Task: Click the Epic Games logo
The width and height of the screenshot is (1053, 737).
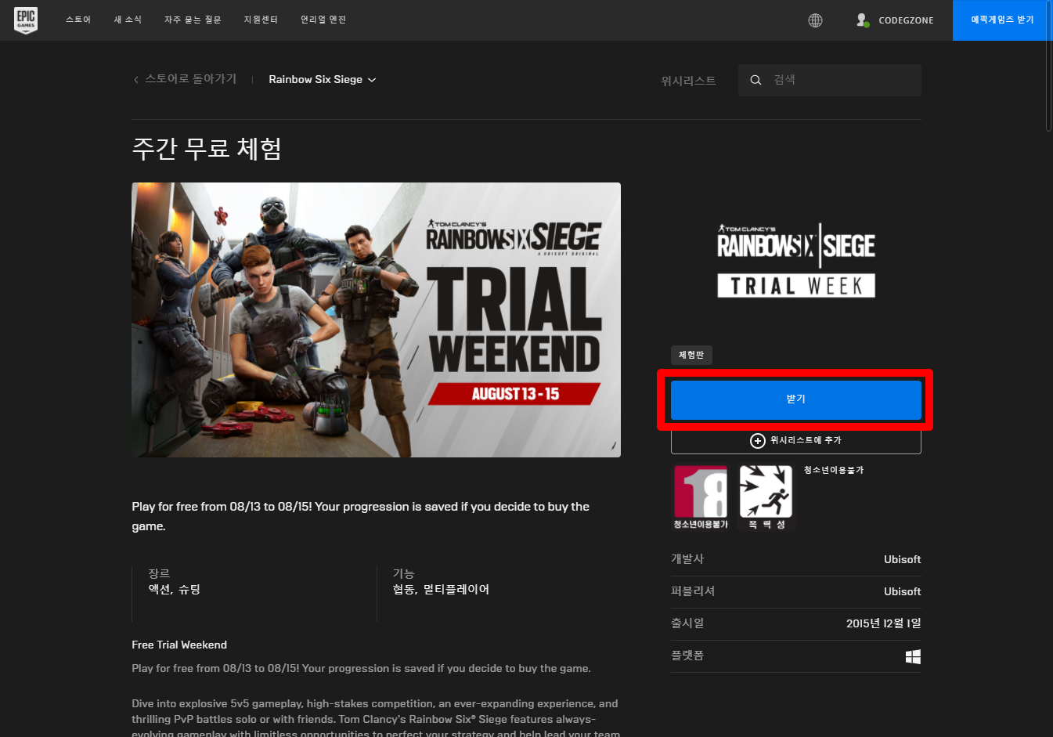Action: (26, 20)
